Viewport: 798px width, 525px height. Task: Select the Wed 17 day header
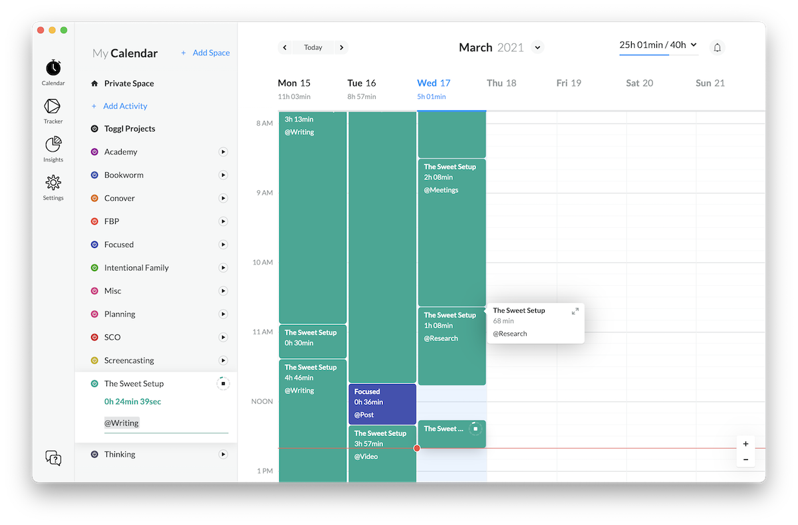[x=434, y=83]
